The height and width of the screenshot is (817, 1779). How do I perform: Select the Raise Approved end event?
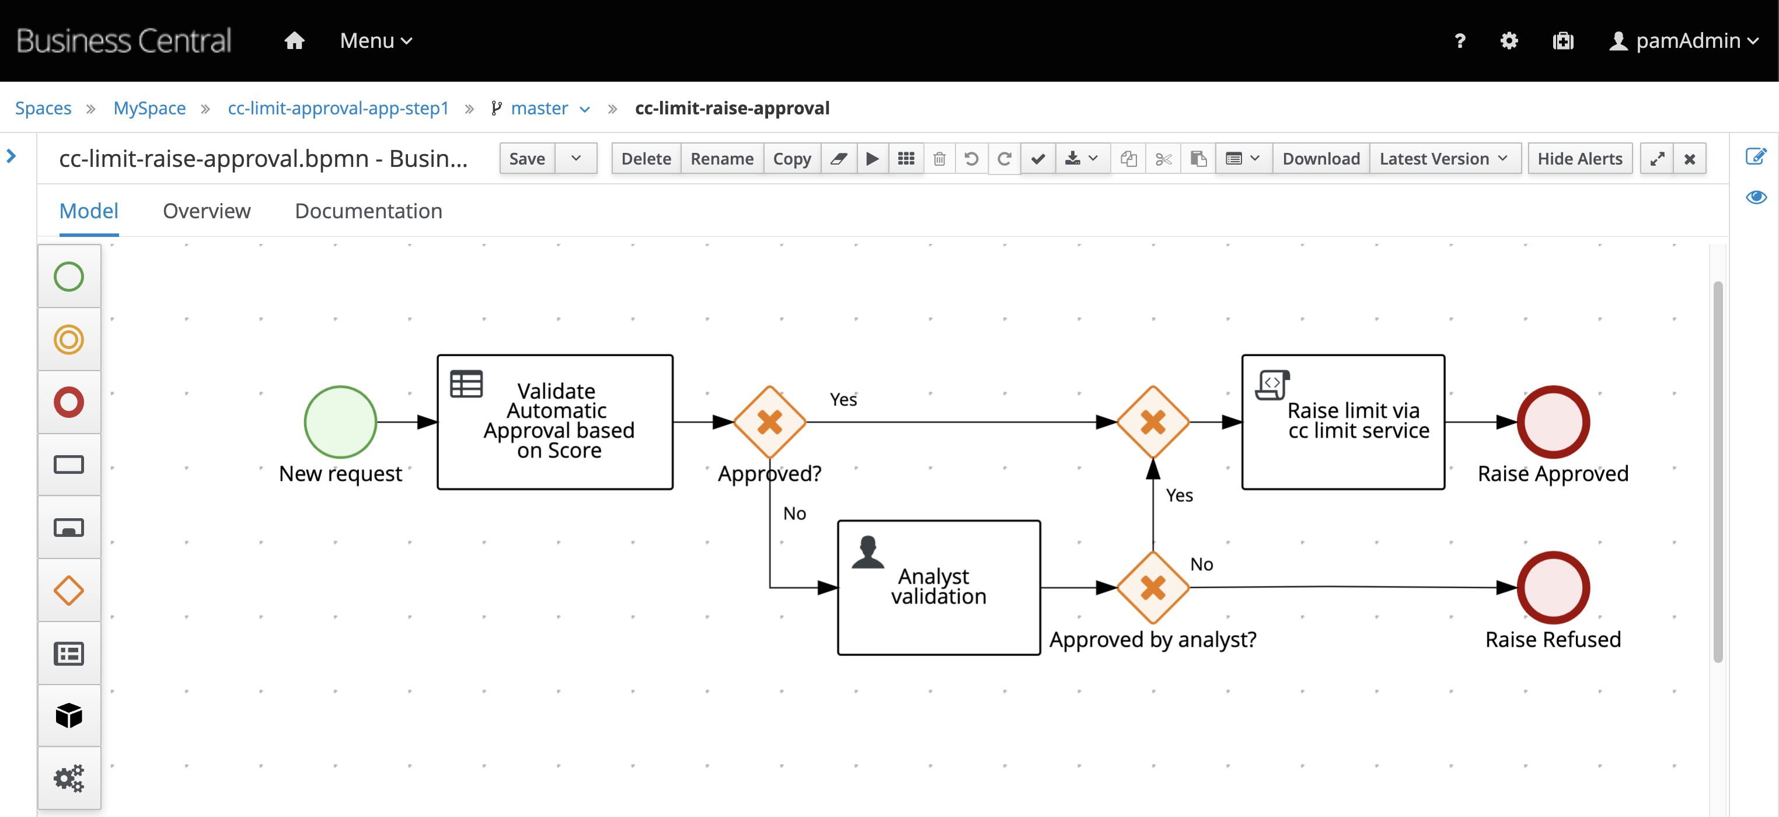(x=1553, y=422)
